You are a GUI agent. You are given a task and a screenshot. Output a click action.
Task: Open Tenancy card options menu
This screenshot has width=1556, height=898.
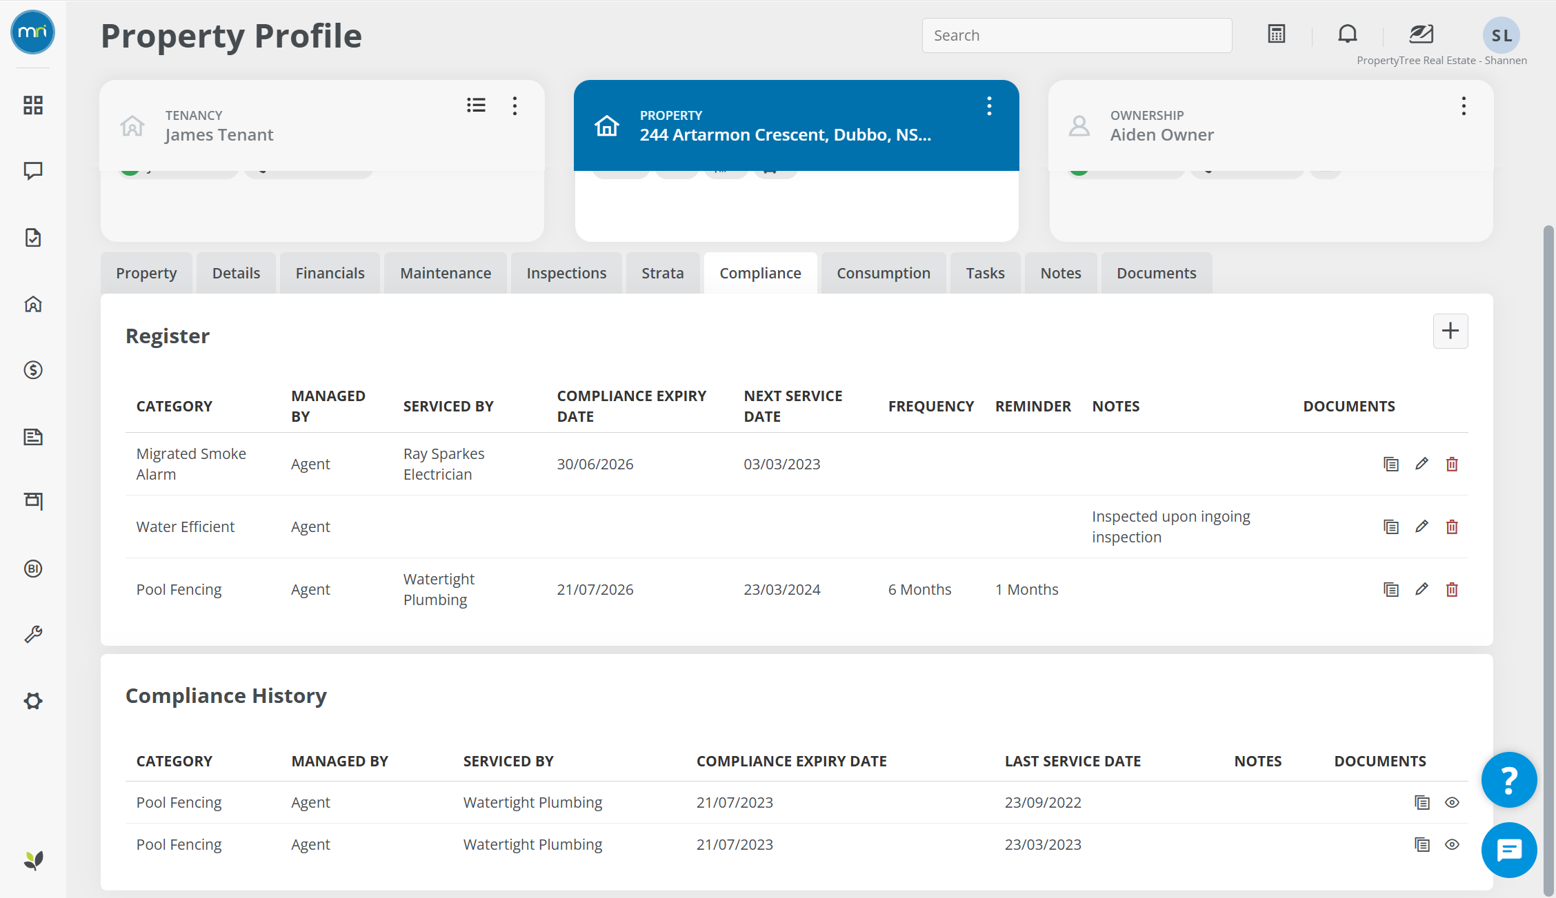[515, 105]
